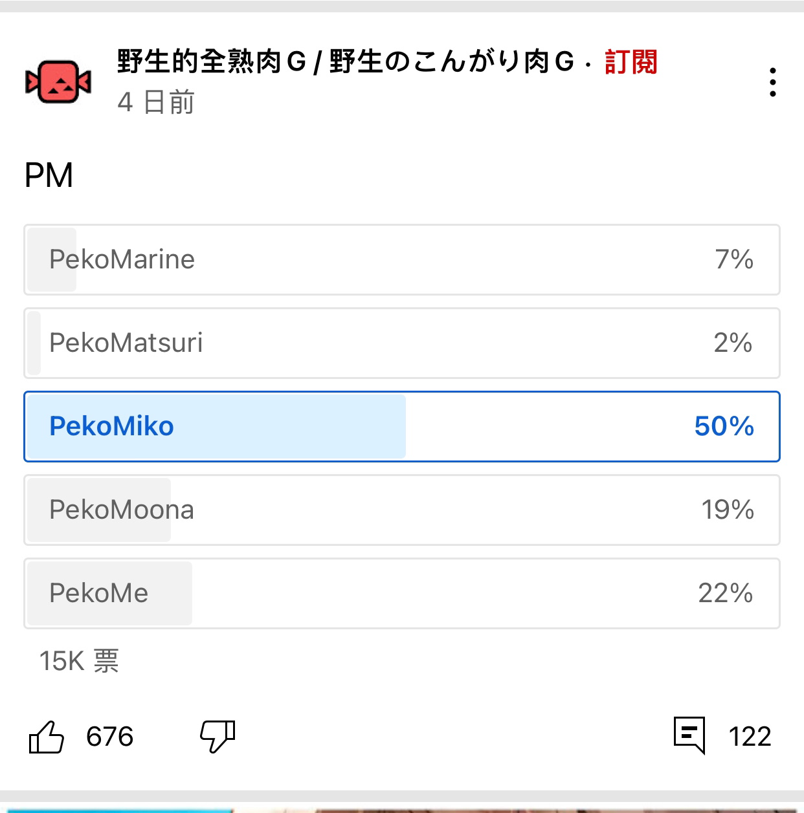Click the 15K 票 vote total

[79, 661]
